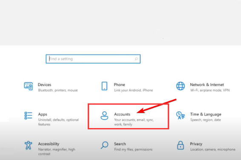This screenshot has height=160, width=241.
Task: Select the Network & Internet heading text
Action: (207, 85)
